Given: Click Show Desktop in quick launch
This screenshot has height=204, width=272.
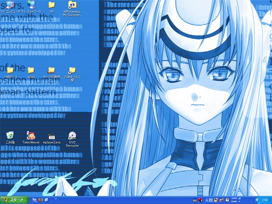Looking at the screenshot, I should pos(34,200).
